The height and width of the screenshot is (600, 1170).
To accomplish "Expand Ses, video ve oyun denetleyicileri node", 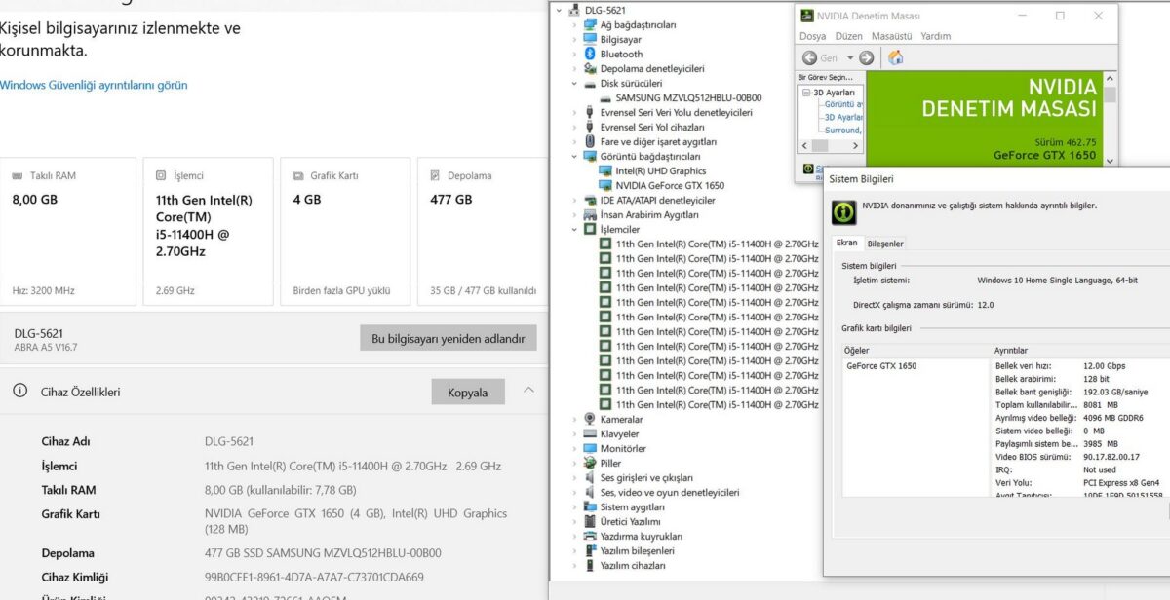I will coord(574,492).
